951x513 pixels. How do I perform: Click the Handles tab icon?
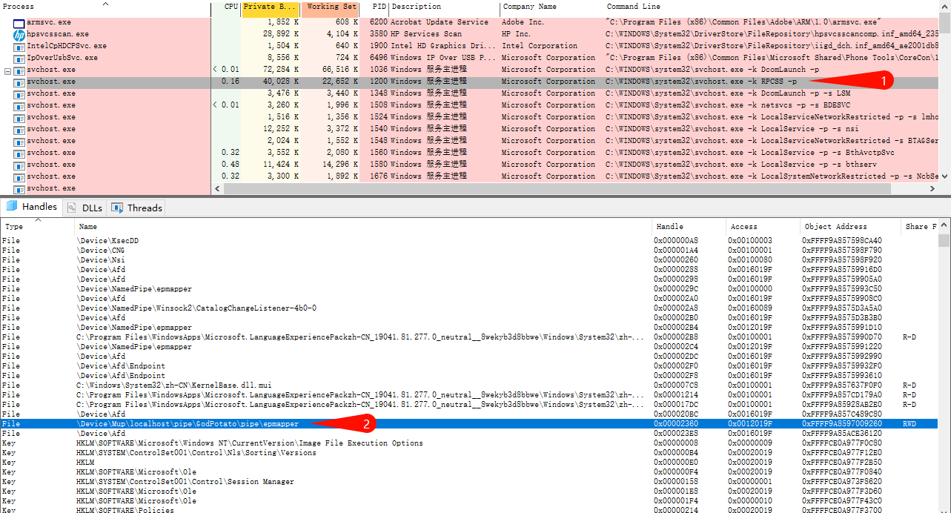pos(12,207)
